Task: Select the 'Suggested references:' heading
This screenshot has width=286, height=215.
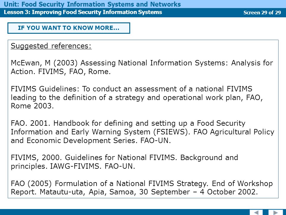Action: [51, 46]
